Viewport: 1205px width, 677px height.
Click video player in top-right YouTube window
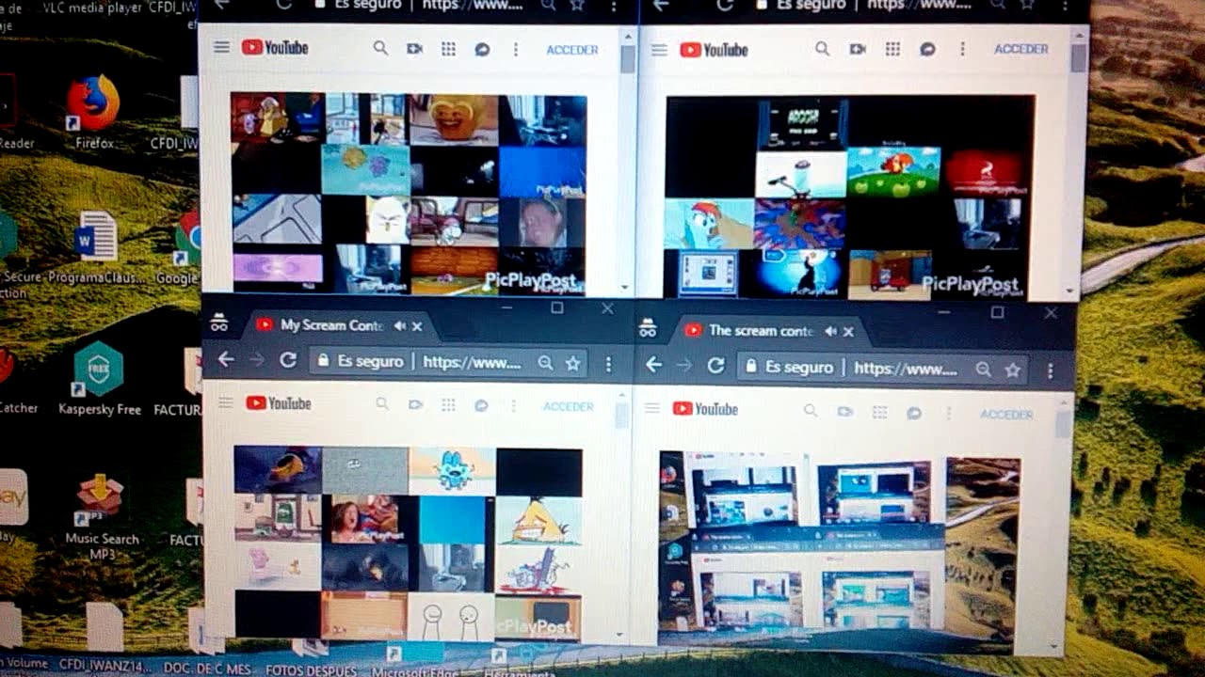point(849,197)
